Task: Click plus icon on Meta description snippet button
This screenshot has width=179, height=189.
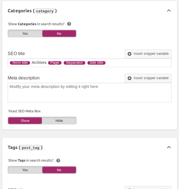Action: tap(130, 78)
